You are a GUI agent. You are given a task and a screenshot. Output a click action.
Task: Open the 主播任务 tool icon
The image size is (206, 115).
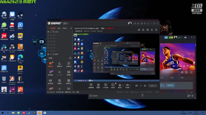pos(68,64)
